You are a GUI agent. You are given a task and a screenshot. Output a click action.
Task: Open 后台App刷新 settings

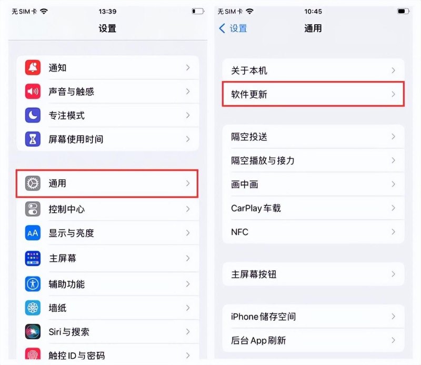313,340
